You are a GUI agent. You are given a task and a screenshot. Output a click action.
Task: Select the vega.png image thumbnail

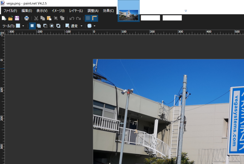pos(129,11)
